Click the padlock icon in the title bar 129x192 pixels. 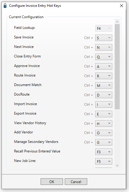pos(5,6)
